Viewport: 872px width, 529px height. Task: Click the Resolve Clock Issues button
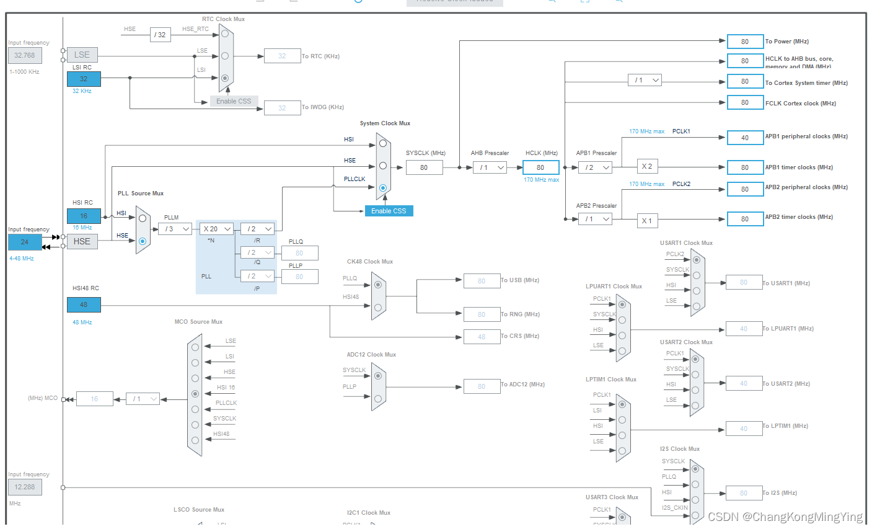pyautogui.click(x=454, y=2)
